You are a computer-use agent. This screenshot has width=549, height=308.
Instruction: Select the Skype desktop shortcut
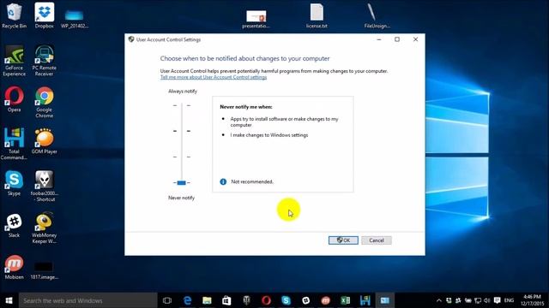coord(14,183)
